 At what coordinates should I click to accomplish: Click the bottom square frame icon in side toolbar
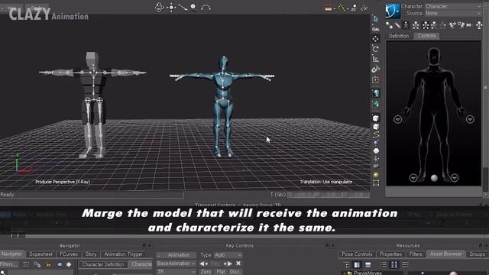376,183
